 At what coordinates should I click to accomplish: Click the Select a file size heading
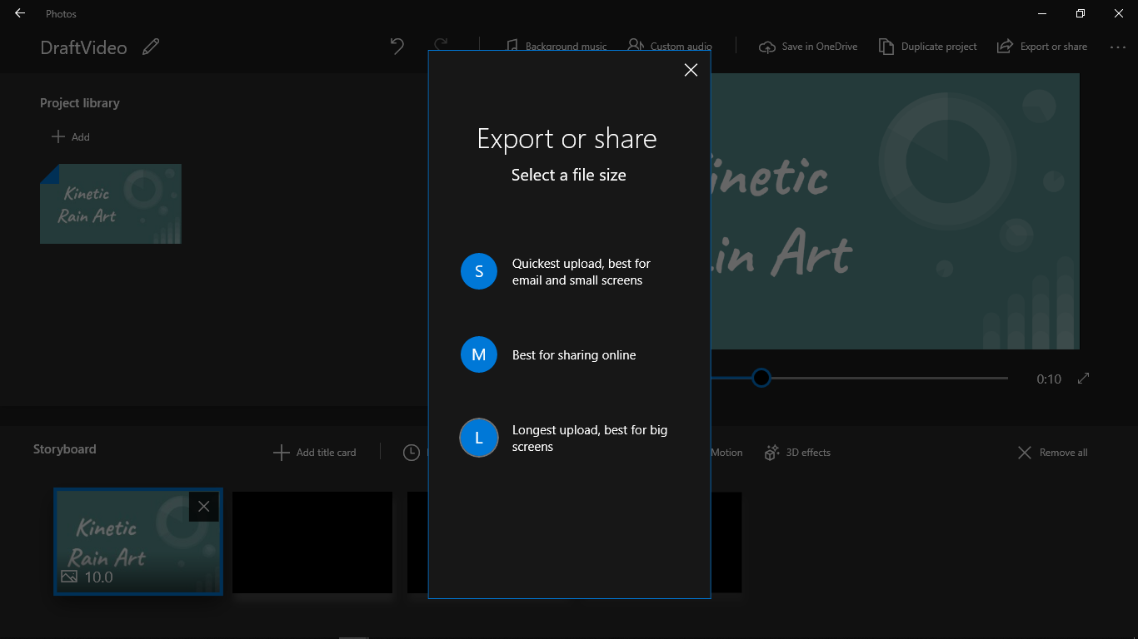tap(569, 175)
